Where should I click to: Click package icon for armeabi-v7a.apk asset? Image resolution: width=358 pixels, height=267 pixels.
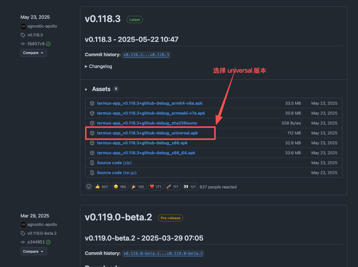92,113
